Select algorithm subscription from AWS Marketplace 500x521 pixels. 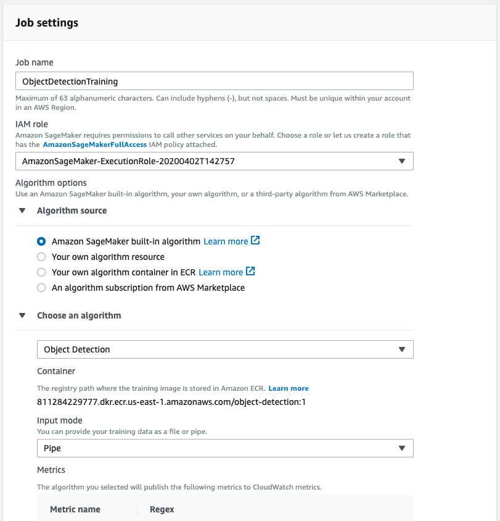click(41, 288)
